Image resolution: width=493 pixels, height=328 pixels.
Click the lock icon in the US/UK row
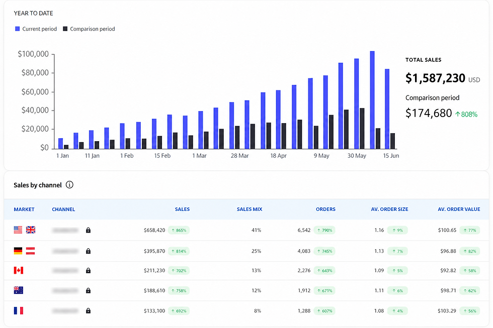[x=89, y=230]
